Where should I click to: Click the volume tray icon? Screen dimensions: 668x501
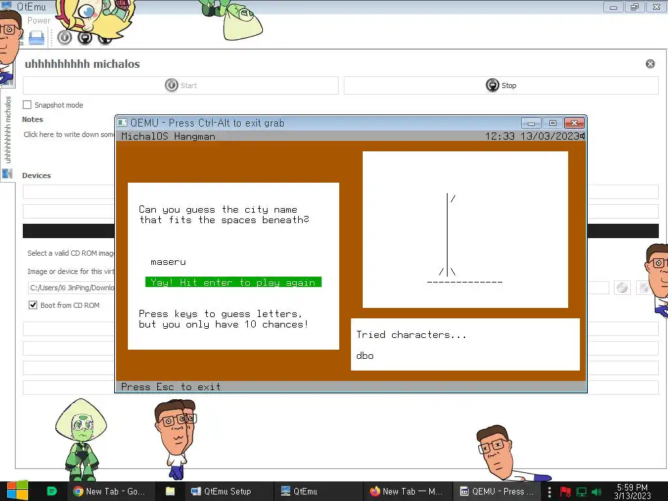click(596, 492)
